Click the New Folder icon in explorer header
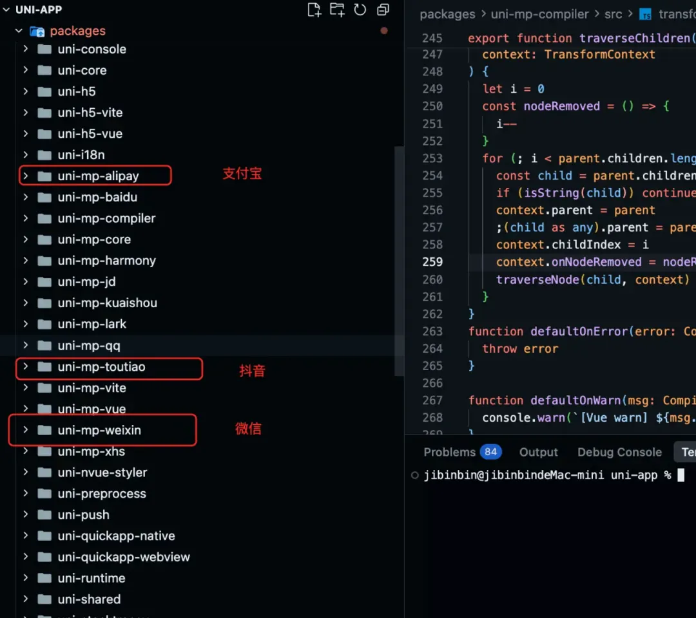Screen dimensions: 696x618 coord(337,10)
